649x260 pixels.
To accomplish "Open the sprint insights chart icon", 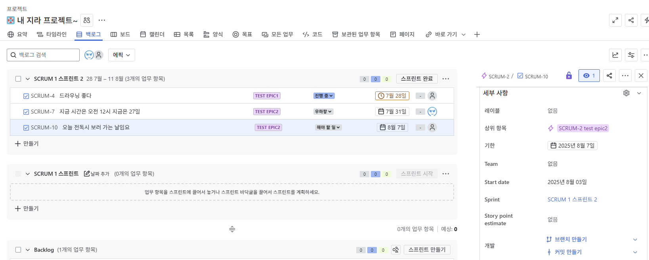I will [x=615, y=55].
